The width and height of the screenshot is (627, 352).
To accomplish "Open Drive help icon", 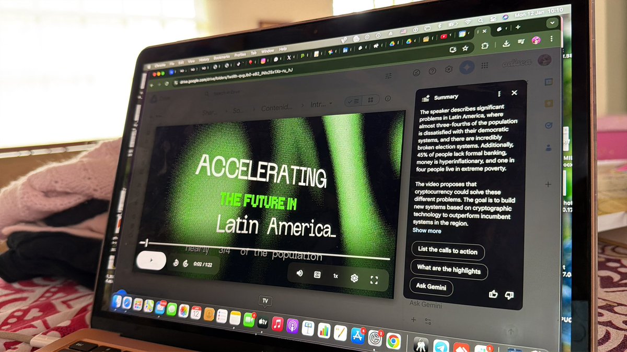I will pyautogui.click(x=432, y=71).
